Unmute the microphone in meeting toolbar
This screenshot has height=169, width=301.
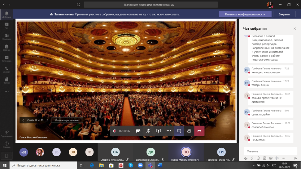(x=148, y=131)
